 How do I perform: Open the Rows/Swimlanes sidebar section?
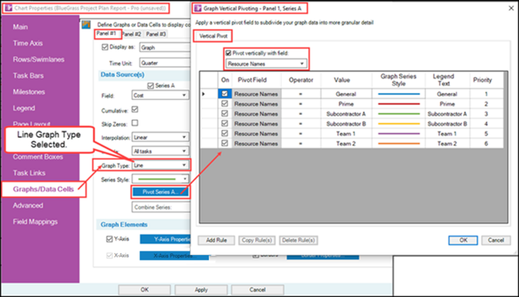tap(38, 60)
